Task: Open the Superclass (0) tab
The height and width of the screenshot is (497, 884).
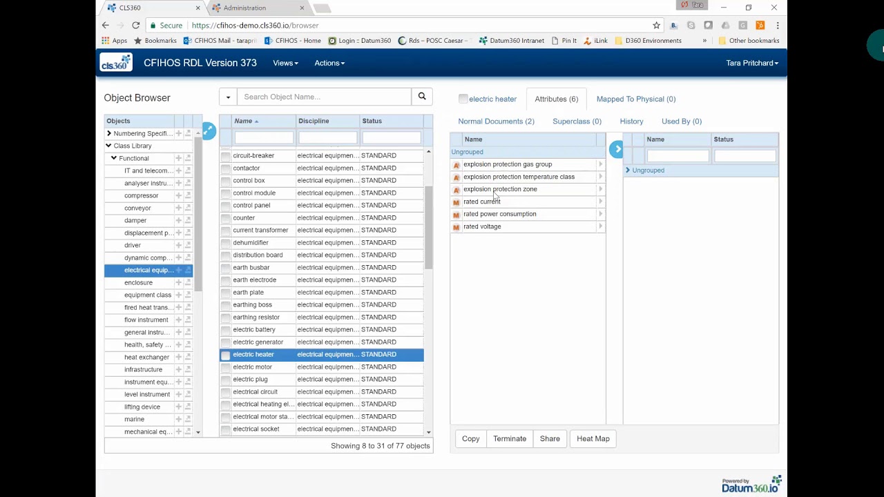Action: (577, 121)
